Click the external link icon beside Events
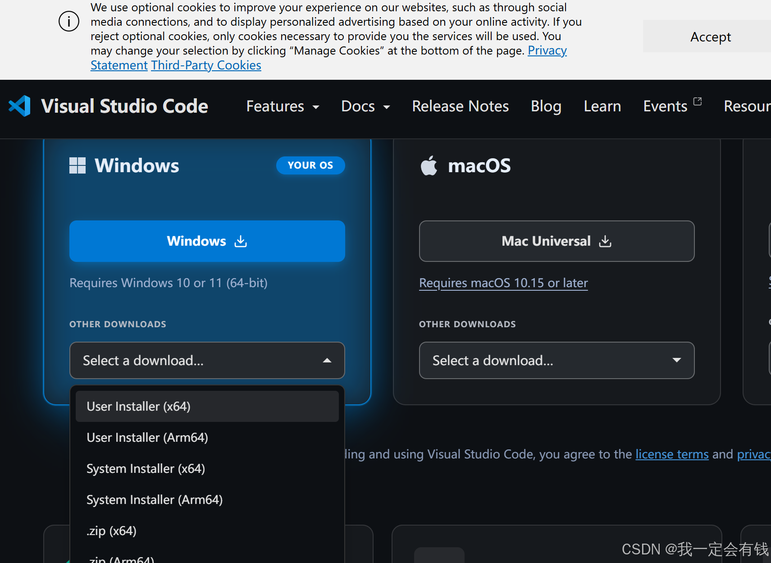The height and width of the screenshot is (563, 771). click(698, 101)
